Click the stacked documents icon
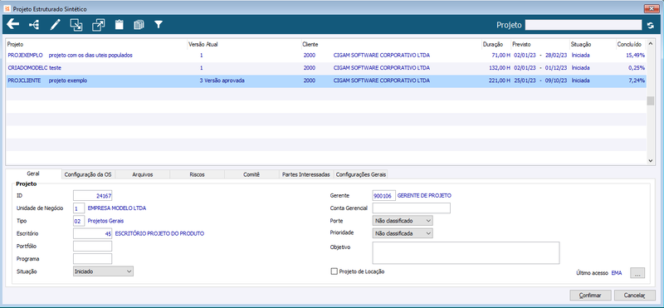Viewport: 664px width, 308px height. coord(139,26)
